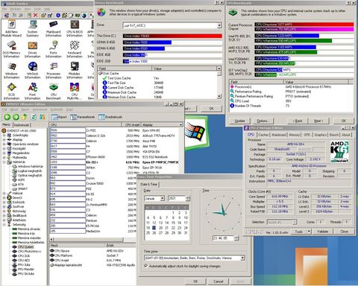Select CPU Queen in the EVEREST tree
Viewport: 358px width, 286px height.
point(25,247)
